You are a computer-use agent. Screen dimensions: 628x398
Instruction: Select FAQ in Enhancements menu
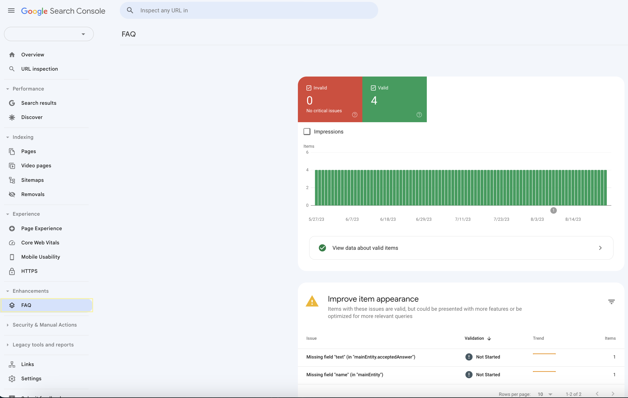47,305
